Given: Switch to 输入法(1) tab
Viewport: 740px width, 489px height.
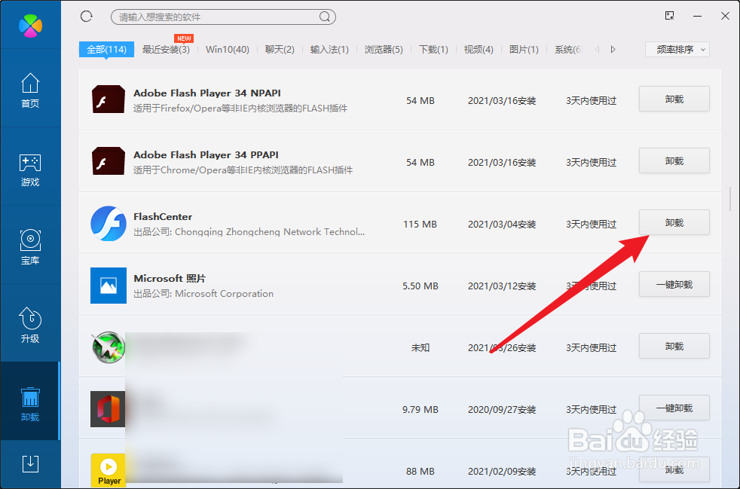Looking at the screenshot, I should pyautogui.click(x=329, y=50).
